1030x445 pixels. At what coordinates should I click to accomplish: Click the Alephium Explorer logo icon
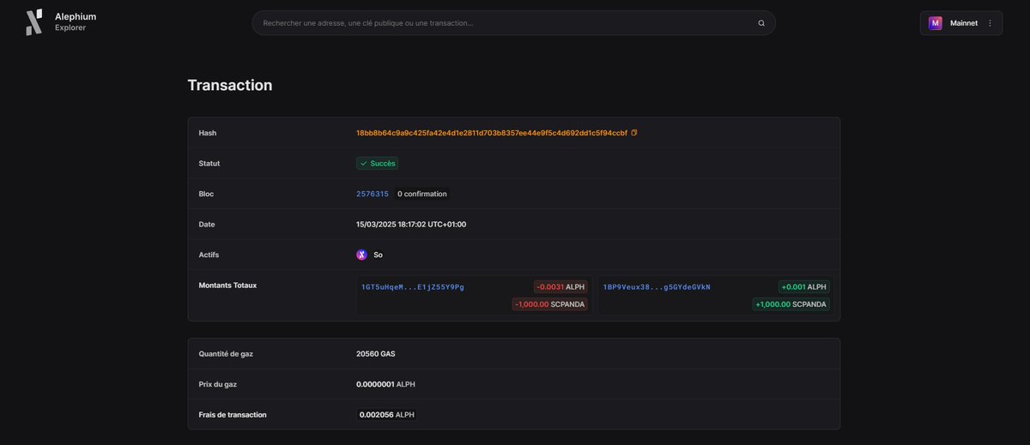(33, 22)
